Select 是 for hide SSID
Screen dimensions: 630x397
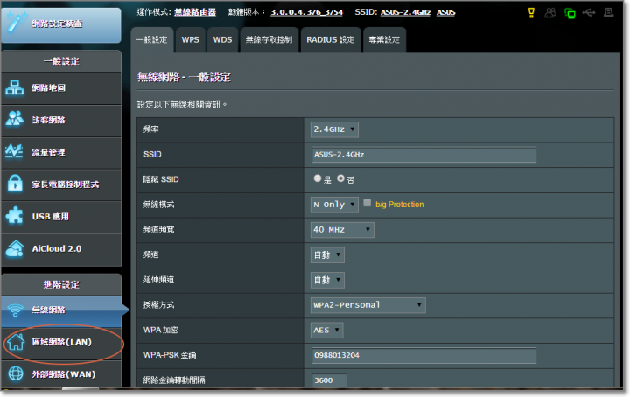tap(318, 178)
